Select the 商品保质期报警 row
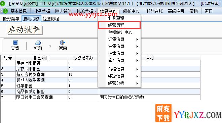Image resolution: width=222 pixels, height=123 pixels. (x=100, y=91)
